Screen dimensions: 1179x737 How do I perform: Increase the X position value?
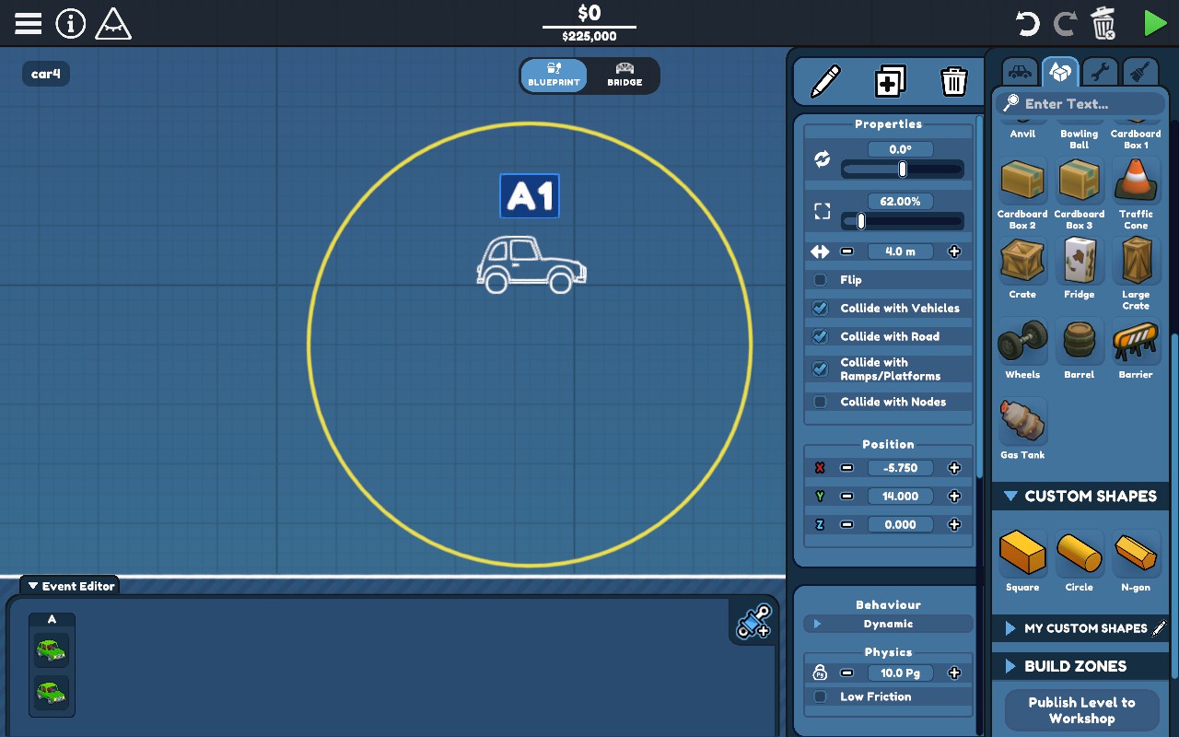[x=954, y=468]
